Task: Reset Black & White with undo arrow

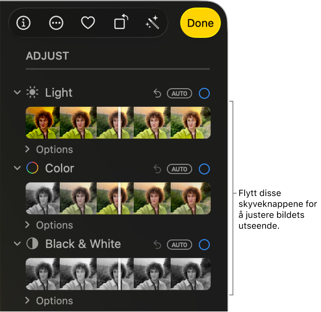Action: point(157,245)
